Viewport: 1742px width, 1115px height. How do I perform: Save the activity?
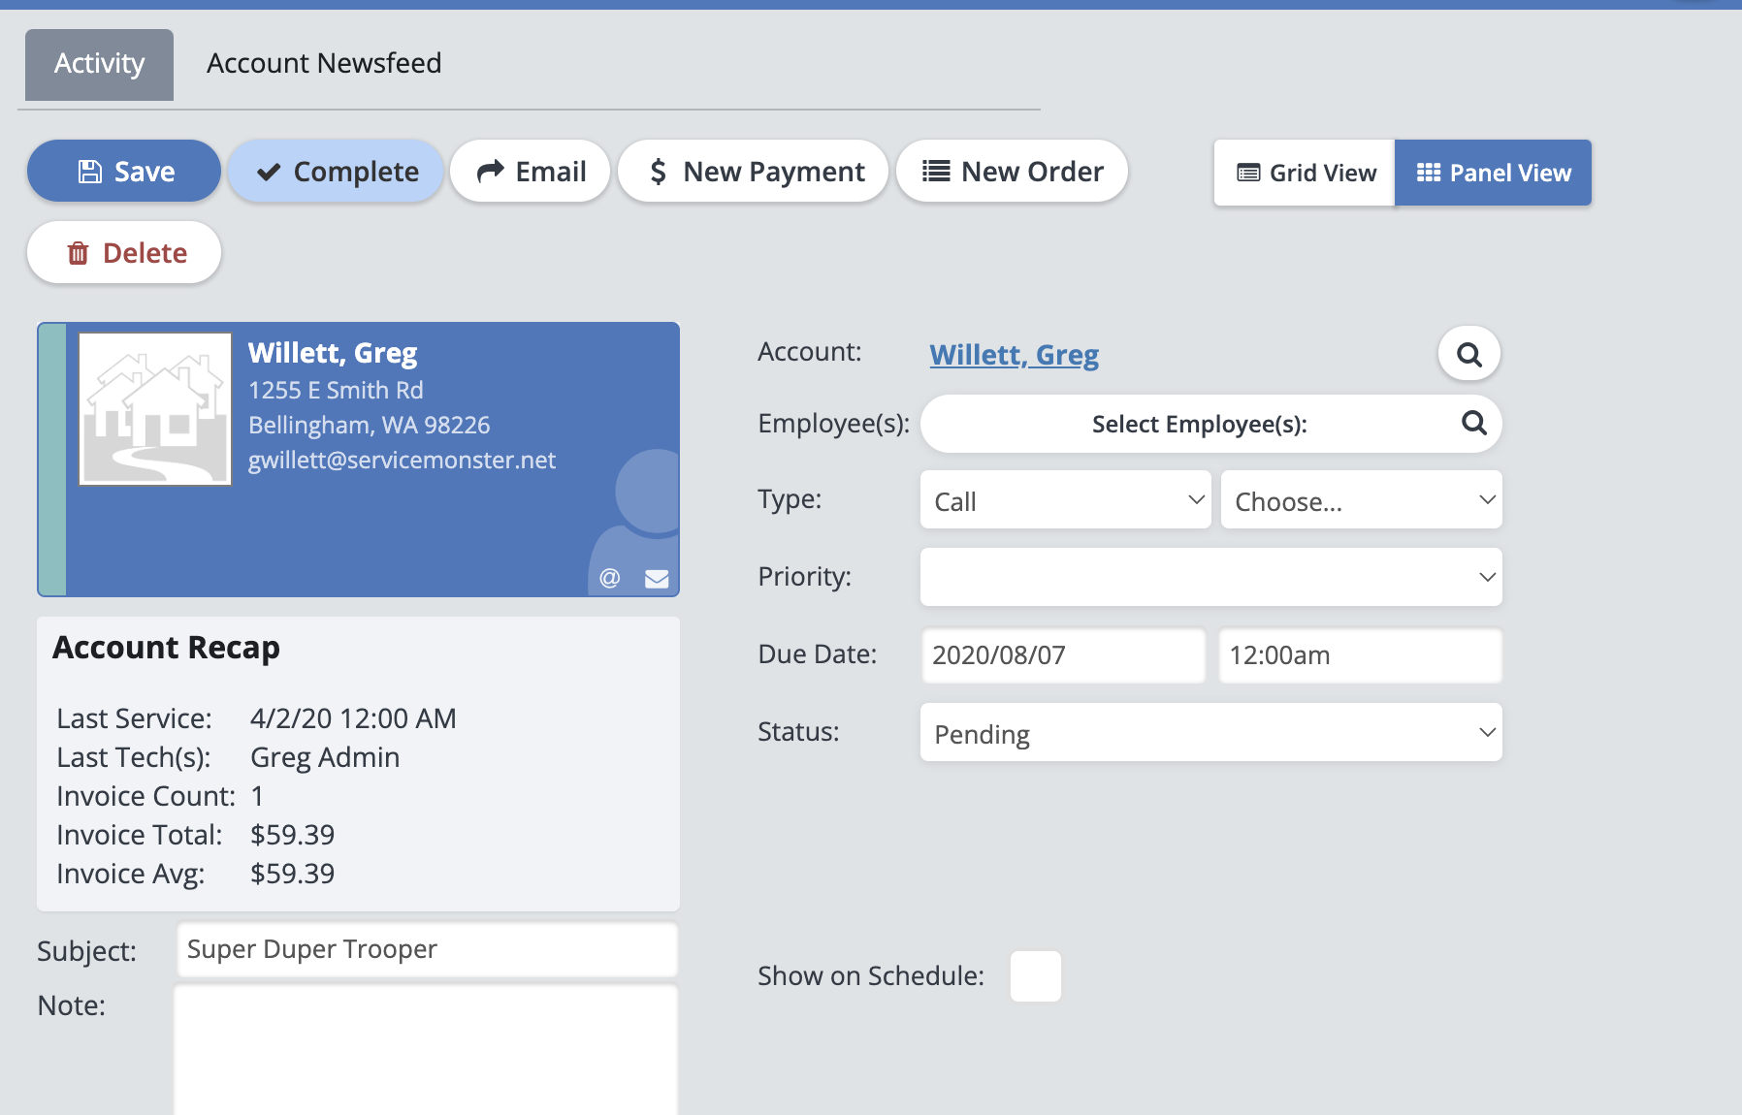click(x=124, y=172)
